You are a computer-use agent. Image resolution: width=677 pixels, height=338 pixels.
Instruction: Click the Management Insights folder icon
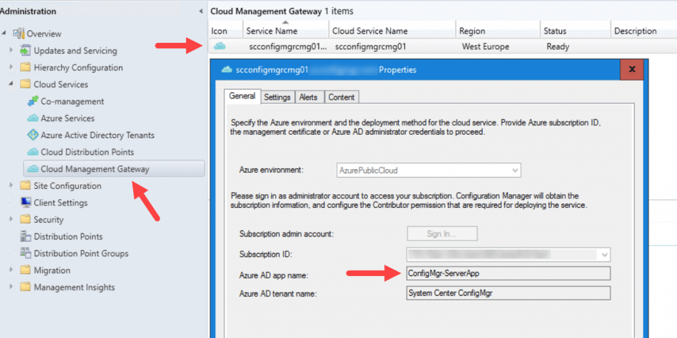tap(26, 287)
